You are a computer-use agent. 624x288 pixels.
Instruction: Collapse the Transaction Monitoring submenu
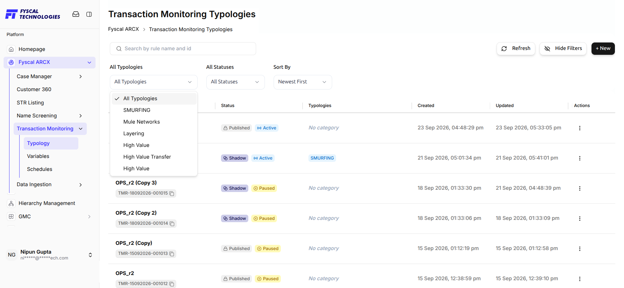point(81,129)
